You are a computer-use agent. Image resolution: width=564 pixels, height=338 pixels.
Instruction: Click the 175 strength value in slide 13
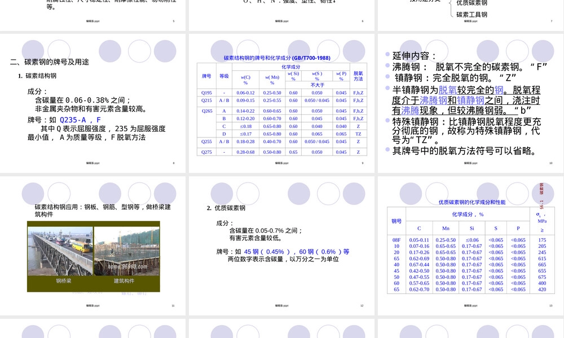point(542,240)
